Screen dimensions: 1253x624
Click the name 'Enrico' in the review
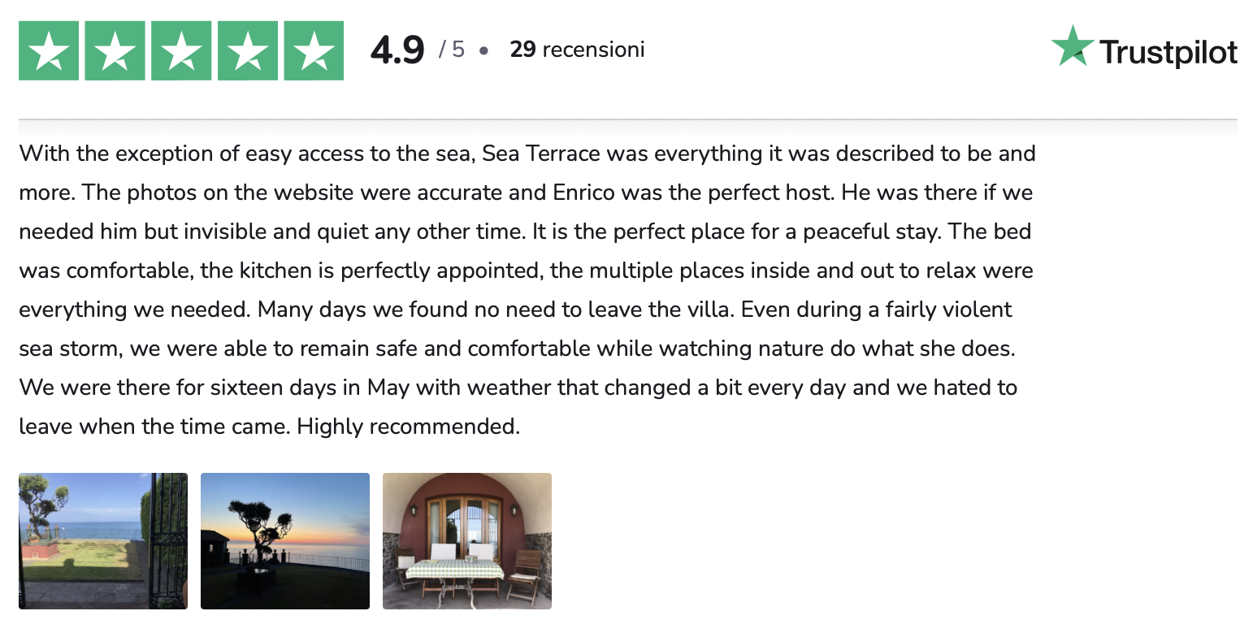coord(584,193)
